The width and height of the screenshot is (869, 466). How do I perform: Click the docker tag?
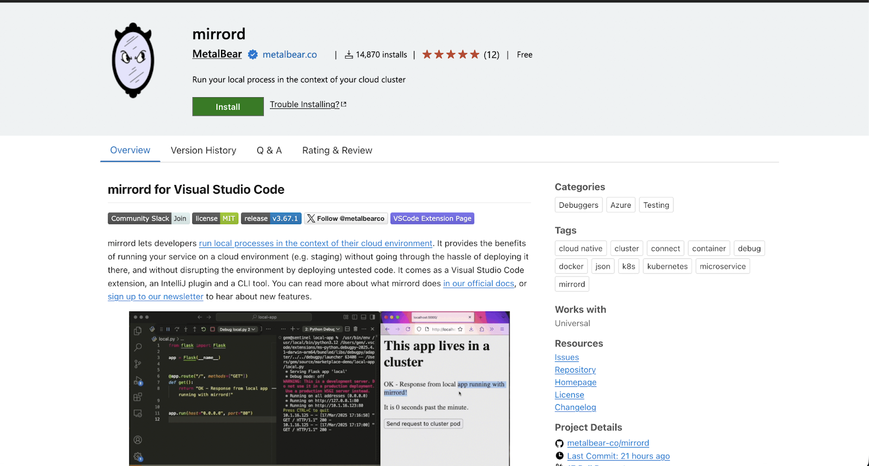pos(571,266)
